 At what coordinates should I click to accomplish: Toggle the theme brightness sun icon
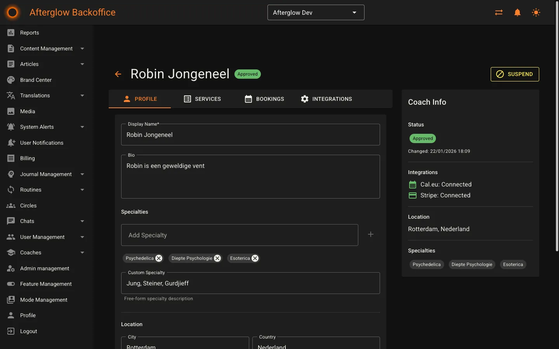pos(536,12)
